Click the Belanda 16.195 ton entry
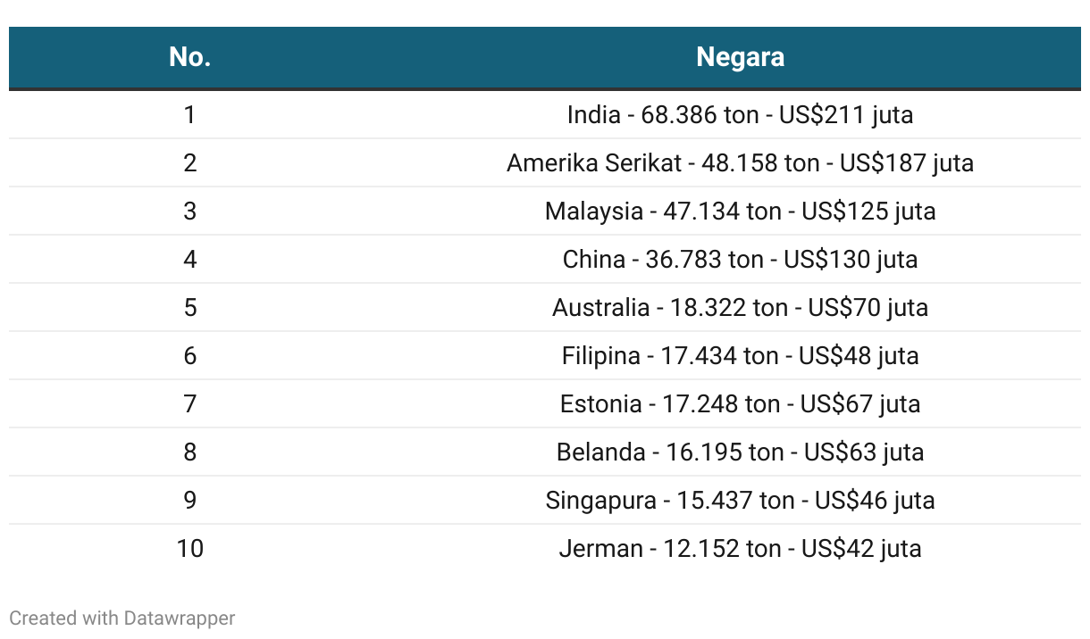 (x=740, y=452)
